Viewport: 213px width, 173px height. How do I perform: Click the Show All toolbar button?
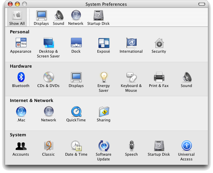click(17, 17)
